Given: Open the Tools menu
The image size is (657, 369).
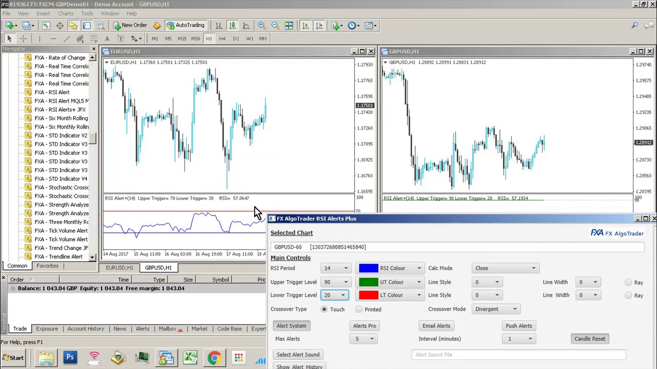Looking at the screenshot, I should (x=87, y=13).
